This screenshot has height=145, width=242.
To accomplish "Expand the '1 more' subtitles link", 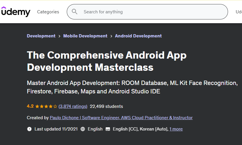I will [176, 129].
